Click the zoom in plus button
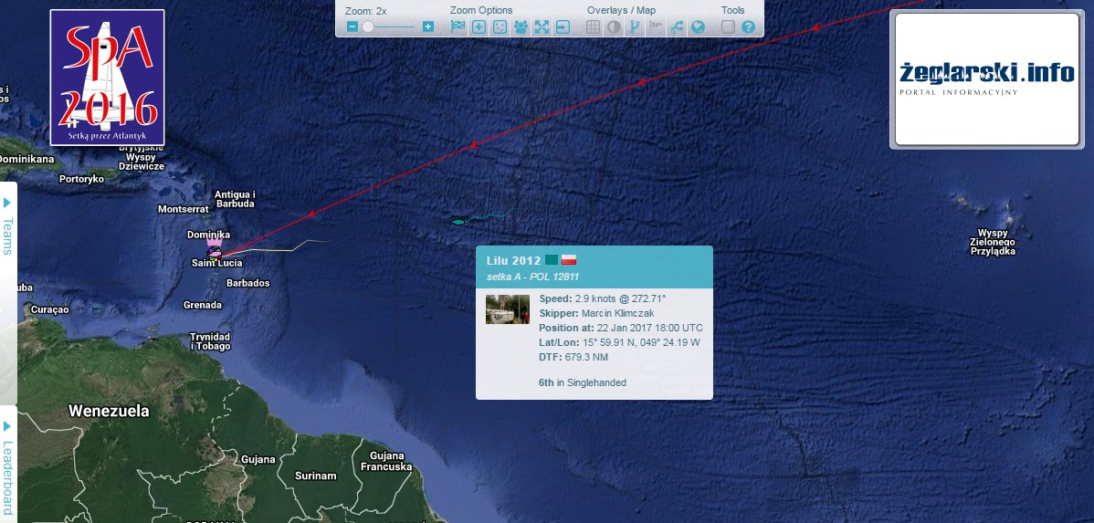Image resolution: width=1094 pixels, height=523 pixels. point(428,27)
